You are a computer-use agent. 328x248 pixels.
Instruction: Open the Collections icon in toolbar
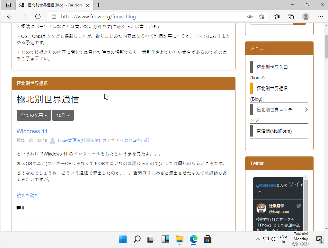291,16
